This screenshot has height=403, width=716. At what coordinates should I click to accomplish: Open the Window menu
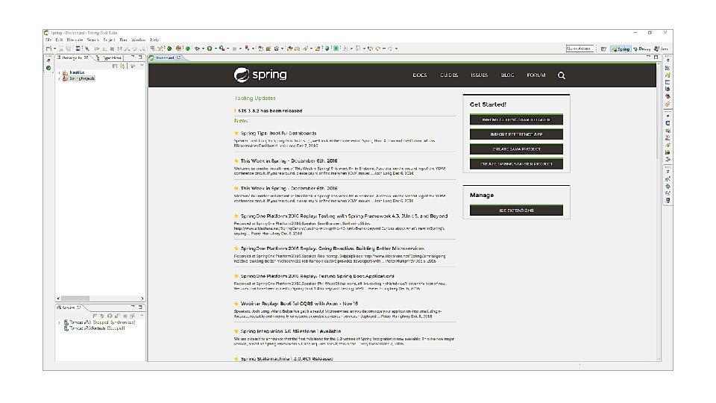click(x=139, y=40)
